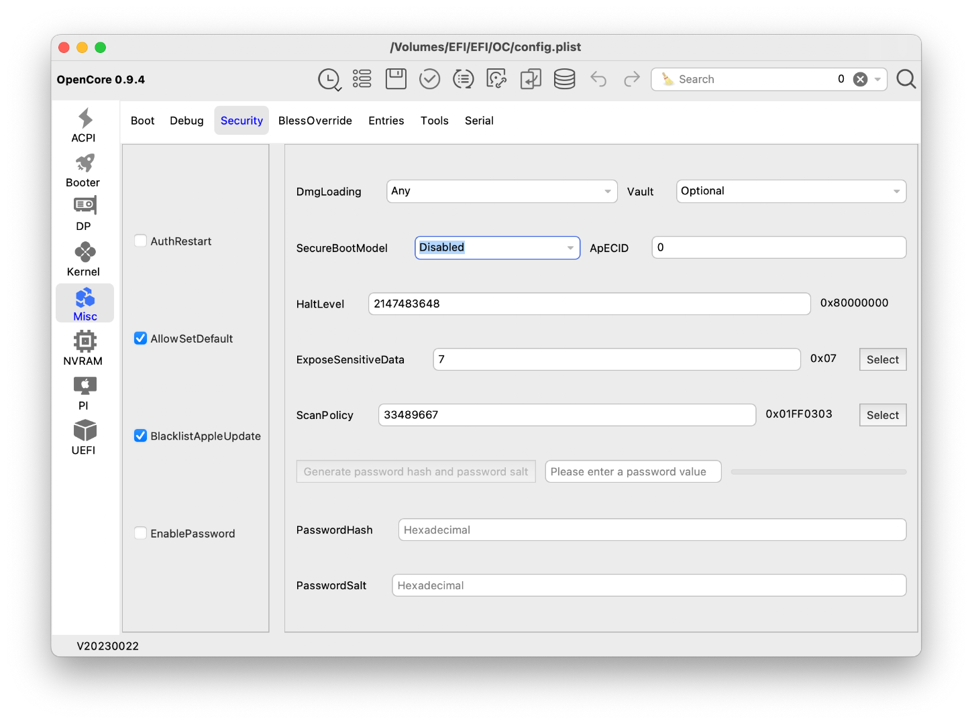Image resolution: width=972 pixels, height=724 pixels.
Task: Click the 0x07 hex value
Action: click(x=823, y=359)
